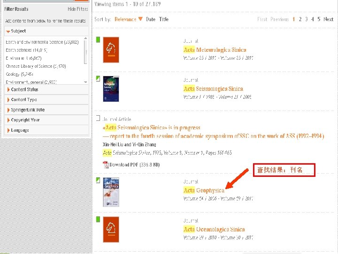338x254 pixels.
Task: Click citation 'Acta Seismologica Sinica, 1995, Volume 8'
Action: tap(167, 153)
